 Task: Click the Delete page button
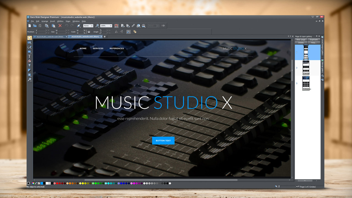(x=301, y=43)
